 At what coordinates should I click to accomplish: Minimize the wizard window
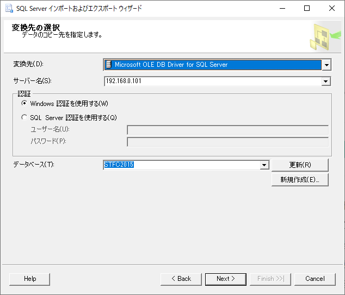(282, 8)
